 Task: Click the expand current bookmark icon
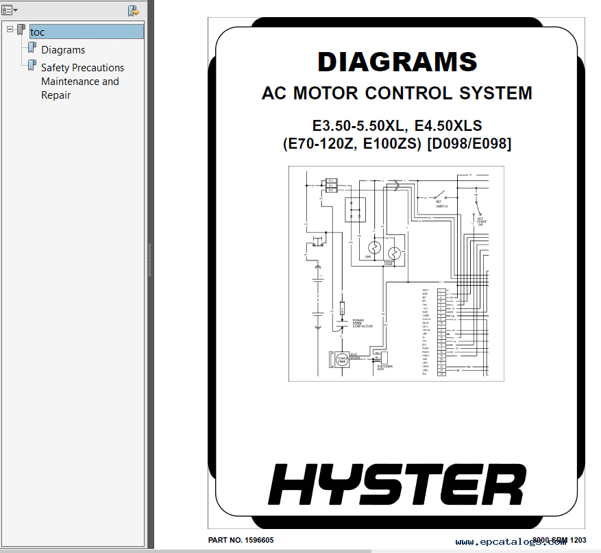[x=133, y=11]
